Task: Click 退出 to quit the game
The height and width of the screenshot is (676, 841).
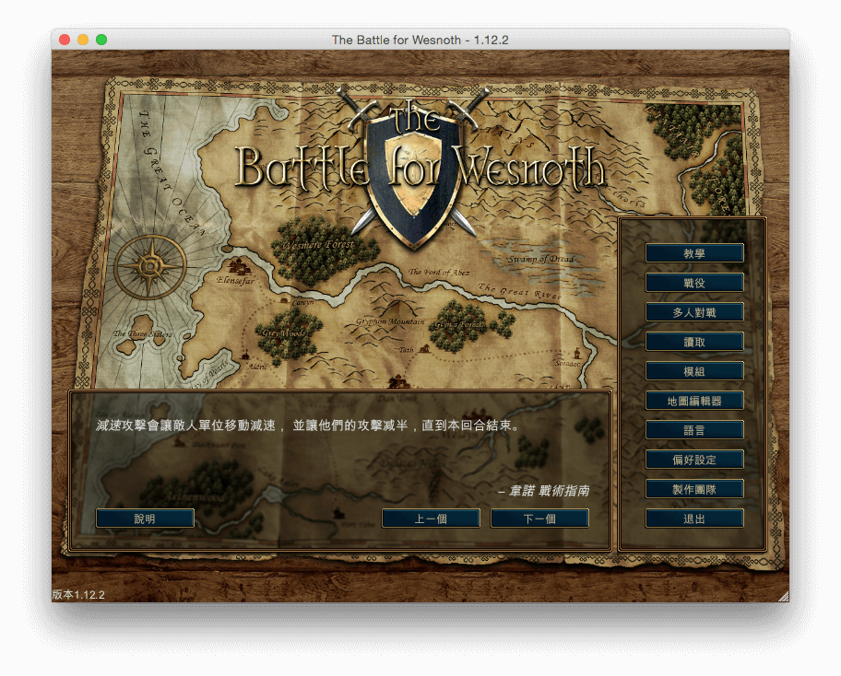Action: point(695,518)
